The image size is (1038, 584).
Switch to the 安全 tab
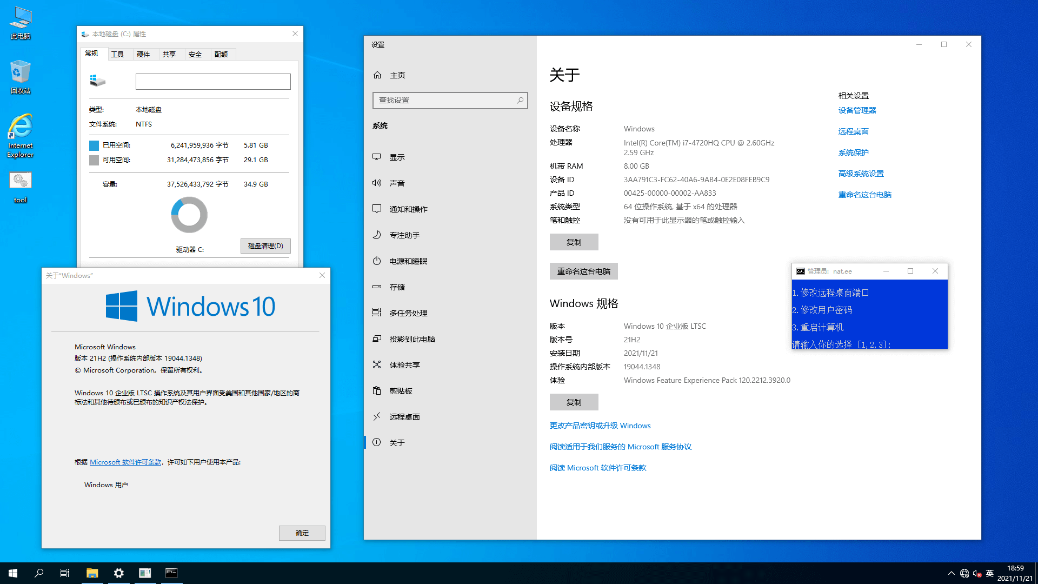[195, 54]
